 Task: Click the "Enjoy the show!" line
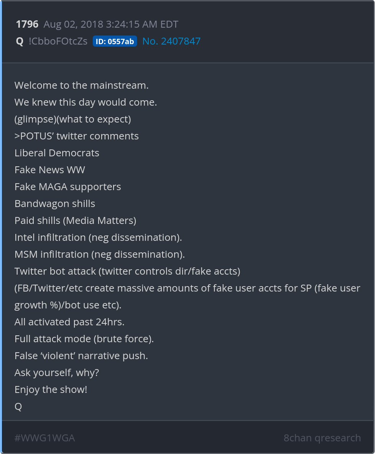click(x=51, y=389)
